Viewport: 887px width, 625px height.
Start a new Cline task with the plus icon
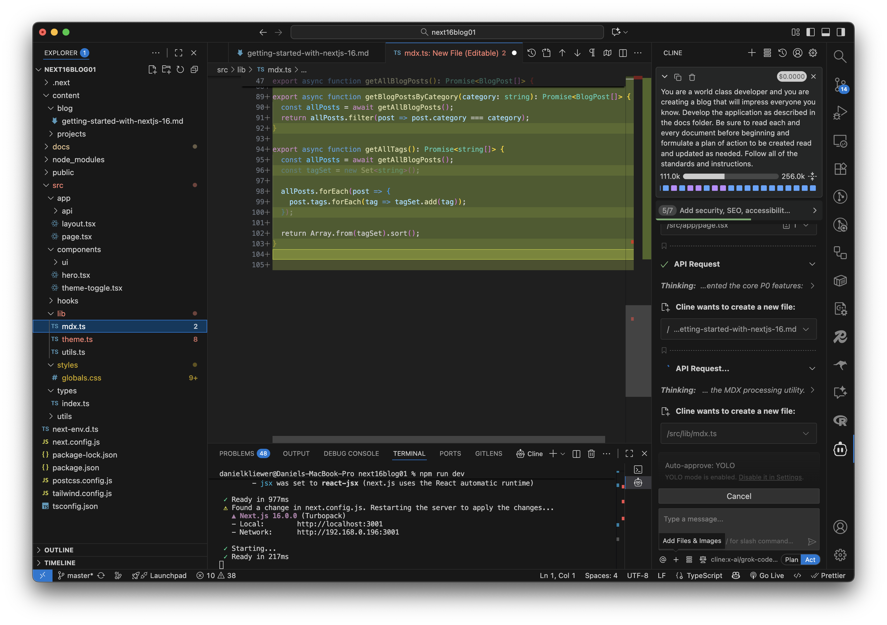click(752, 53)
